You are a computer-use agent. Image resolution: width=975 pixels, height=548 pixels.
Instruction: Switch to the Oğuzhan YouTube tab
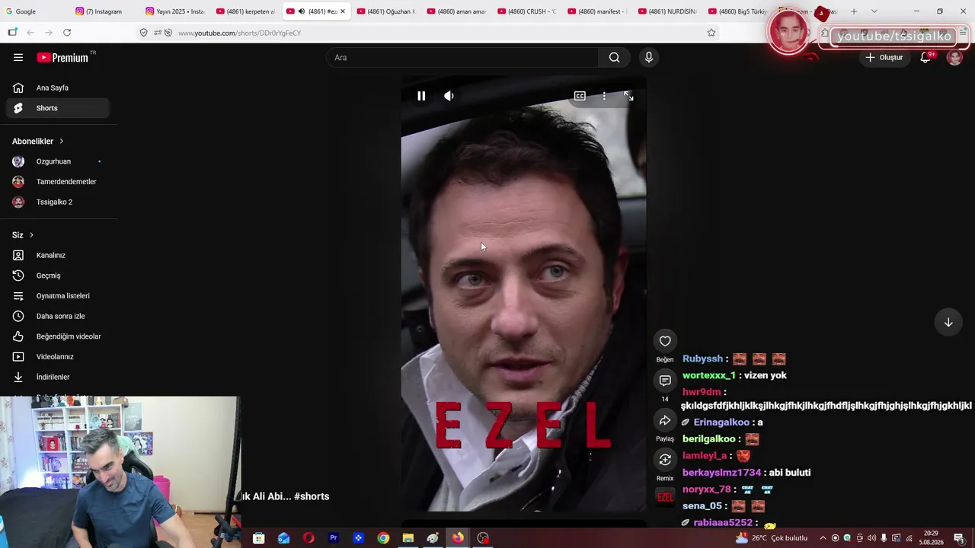tap(385, 11)
